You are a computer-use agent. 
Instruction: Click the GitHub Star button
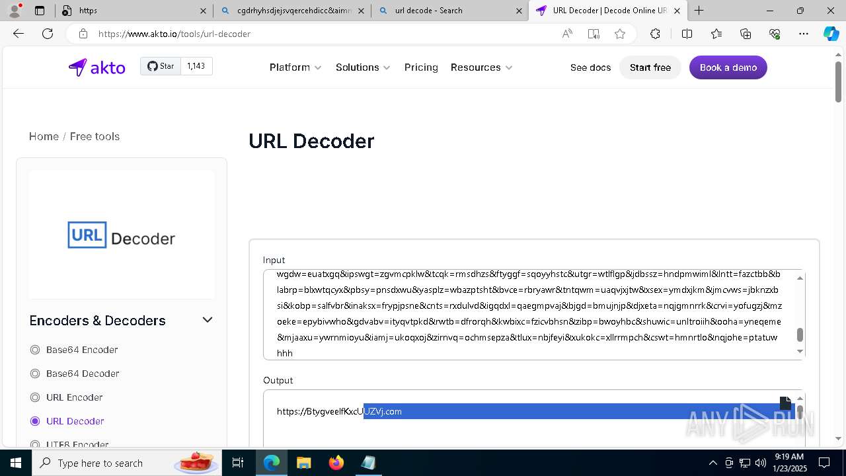click(x=161, y=66)
